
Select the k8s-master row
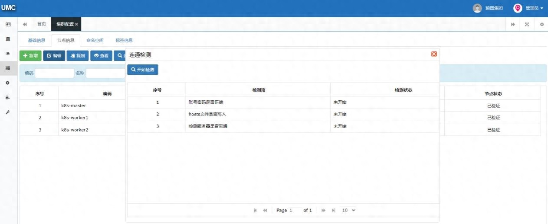[73, 106]
